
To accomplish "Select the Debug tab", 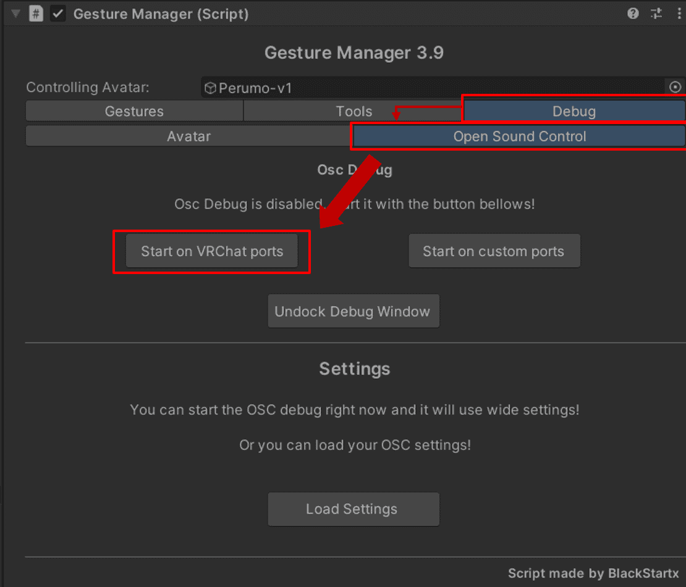I will [x=574, y=111].
